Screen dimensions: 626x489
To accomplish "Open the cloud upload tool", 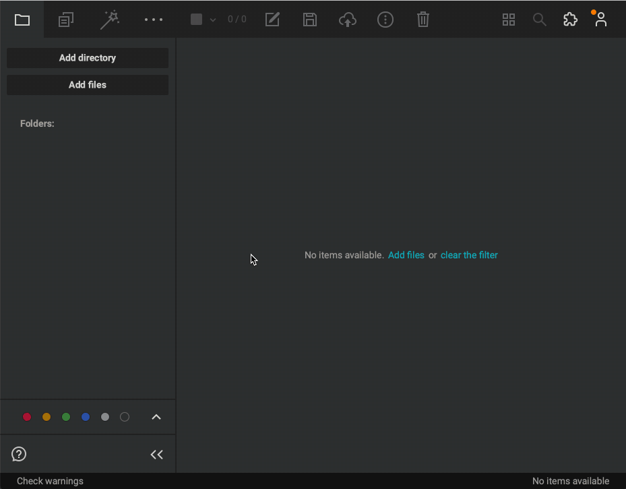I will point(348,19).
